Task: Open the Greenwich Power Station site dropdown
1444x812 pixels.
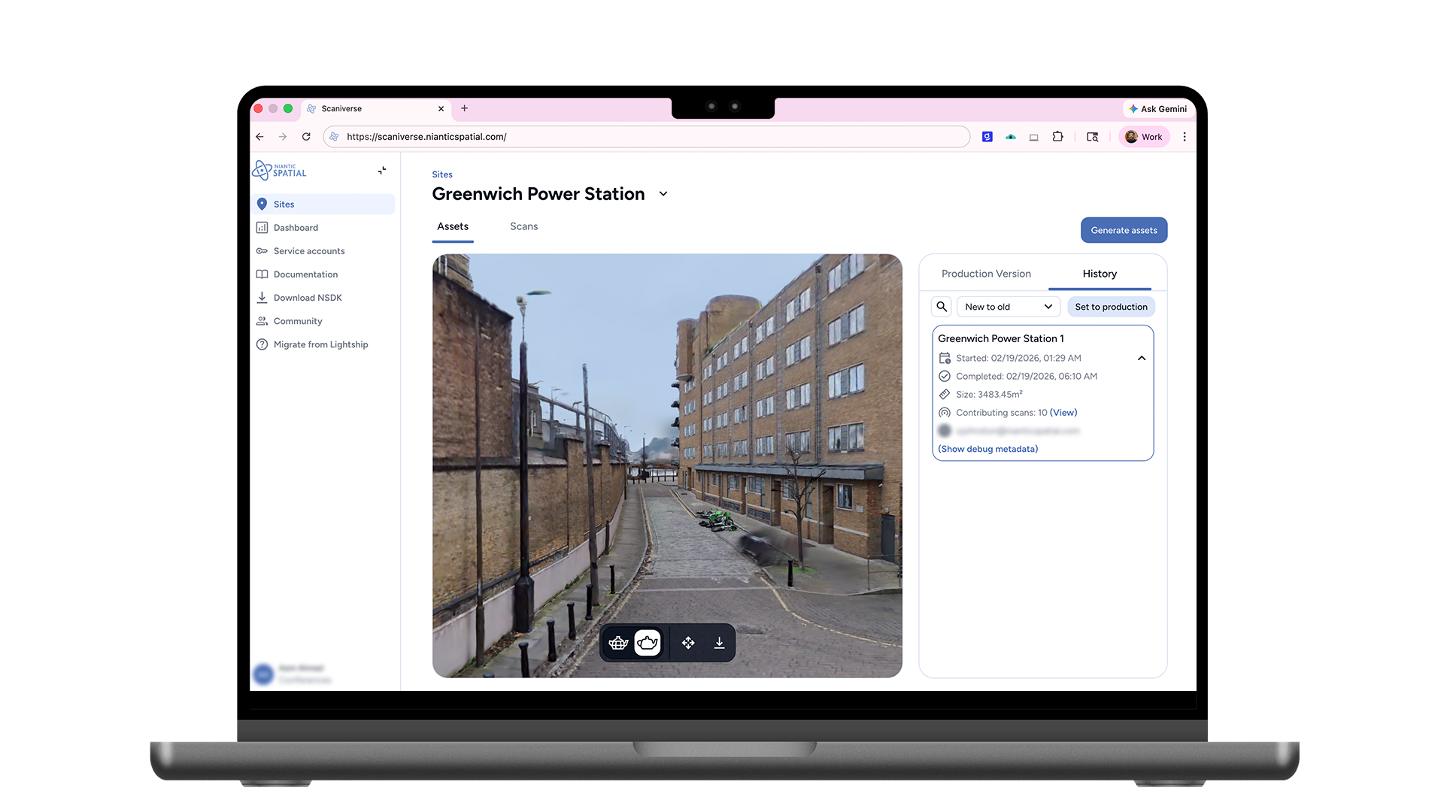Action: pyautogui.click(x=663, y=194)
